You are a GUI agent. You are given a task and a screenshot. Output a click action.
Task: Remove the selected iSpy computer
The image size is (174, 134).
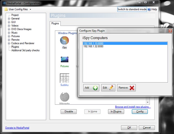click(126, 88)
